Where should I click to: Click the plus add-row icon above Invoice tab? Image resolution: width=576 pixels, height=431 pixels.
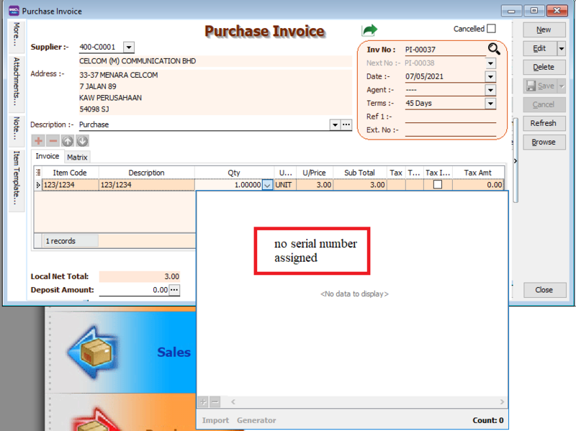[x=38, y=140]
